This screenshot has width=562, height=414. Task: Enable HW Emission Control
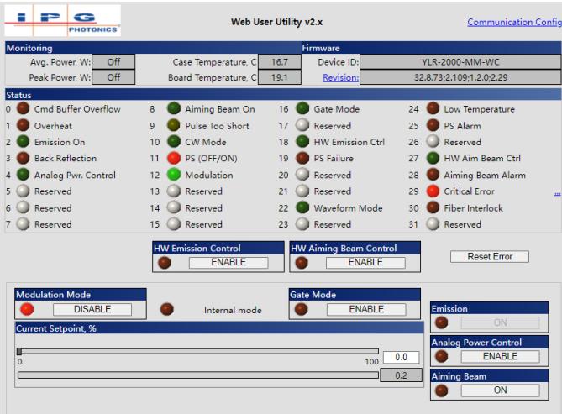coord(228,262)
